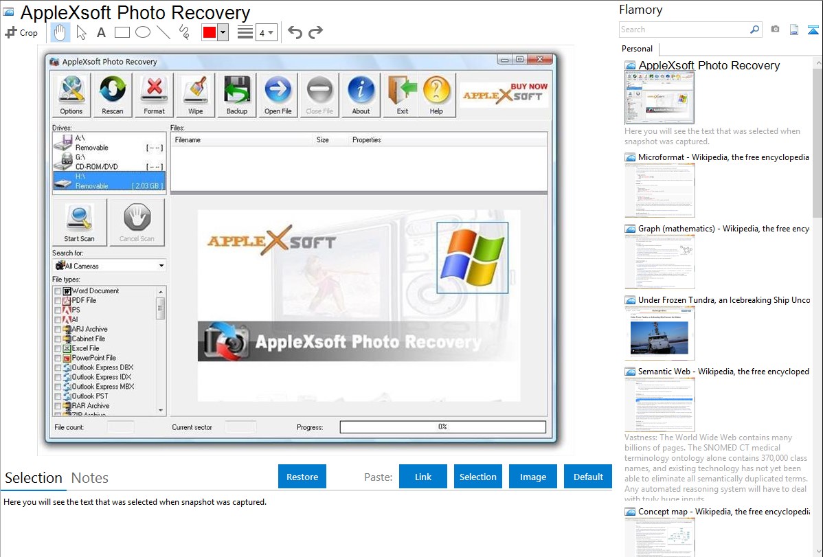This screenshot has width=823, height=557.
Task: Pick the straight line tool
Action: point(164,32)
